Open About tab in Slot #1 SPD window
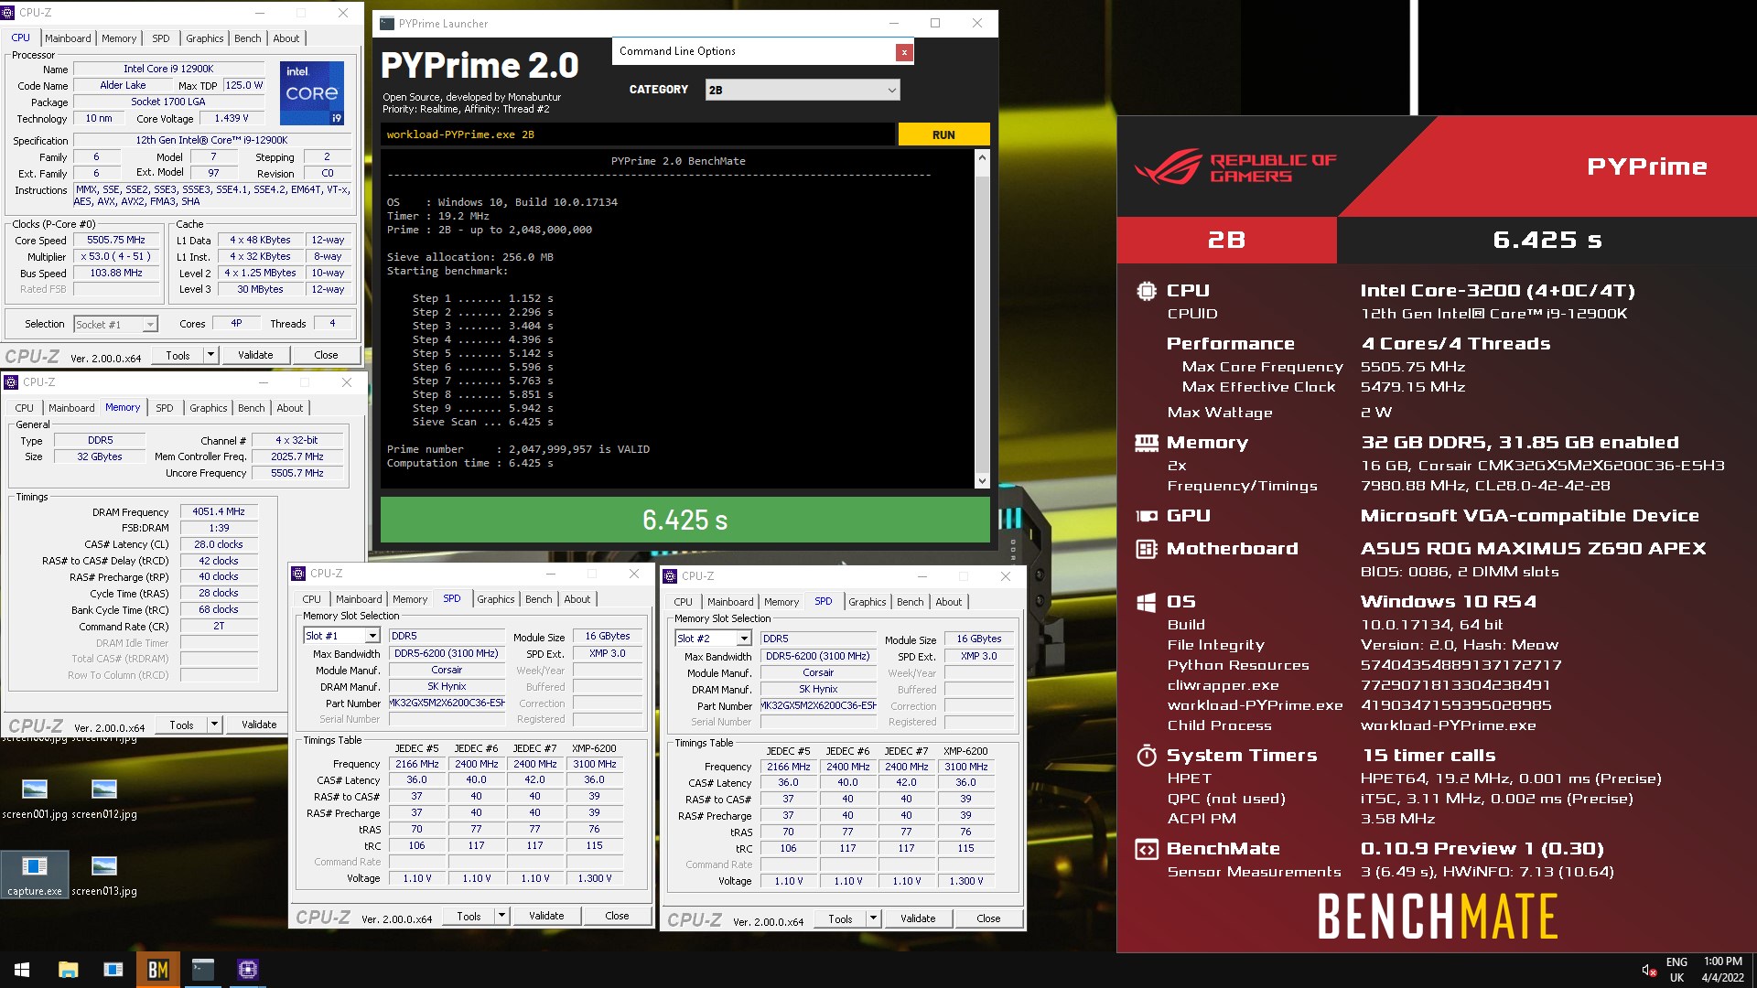 click(x=577, y=599)
